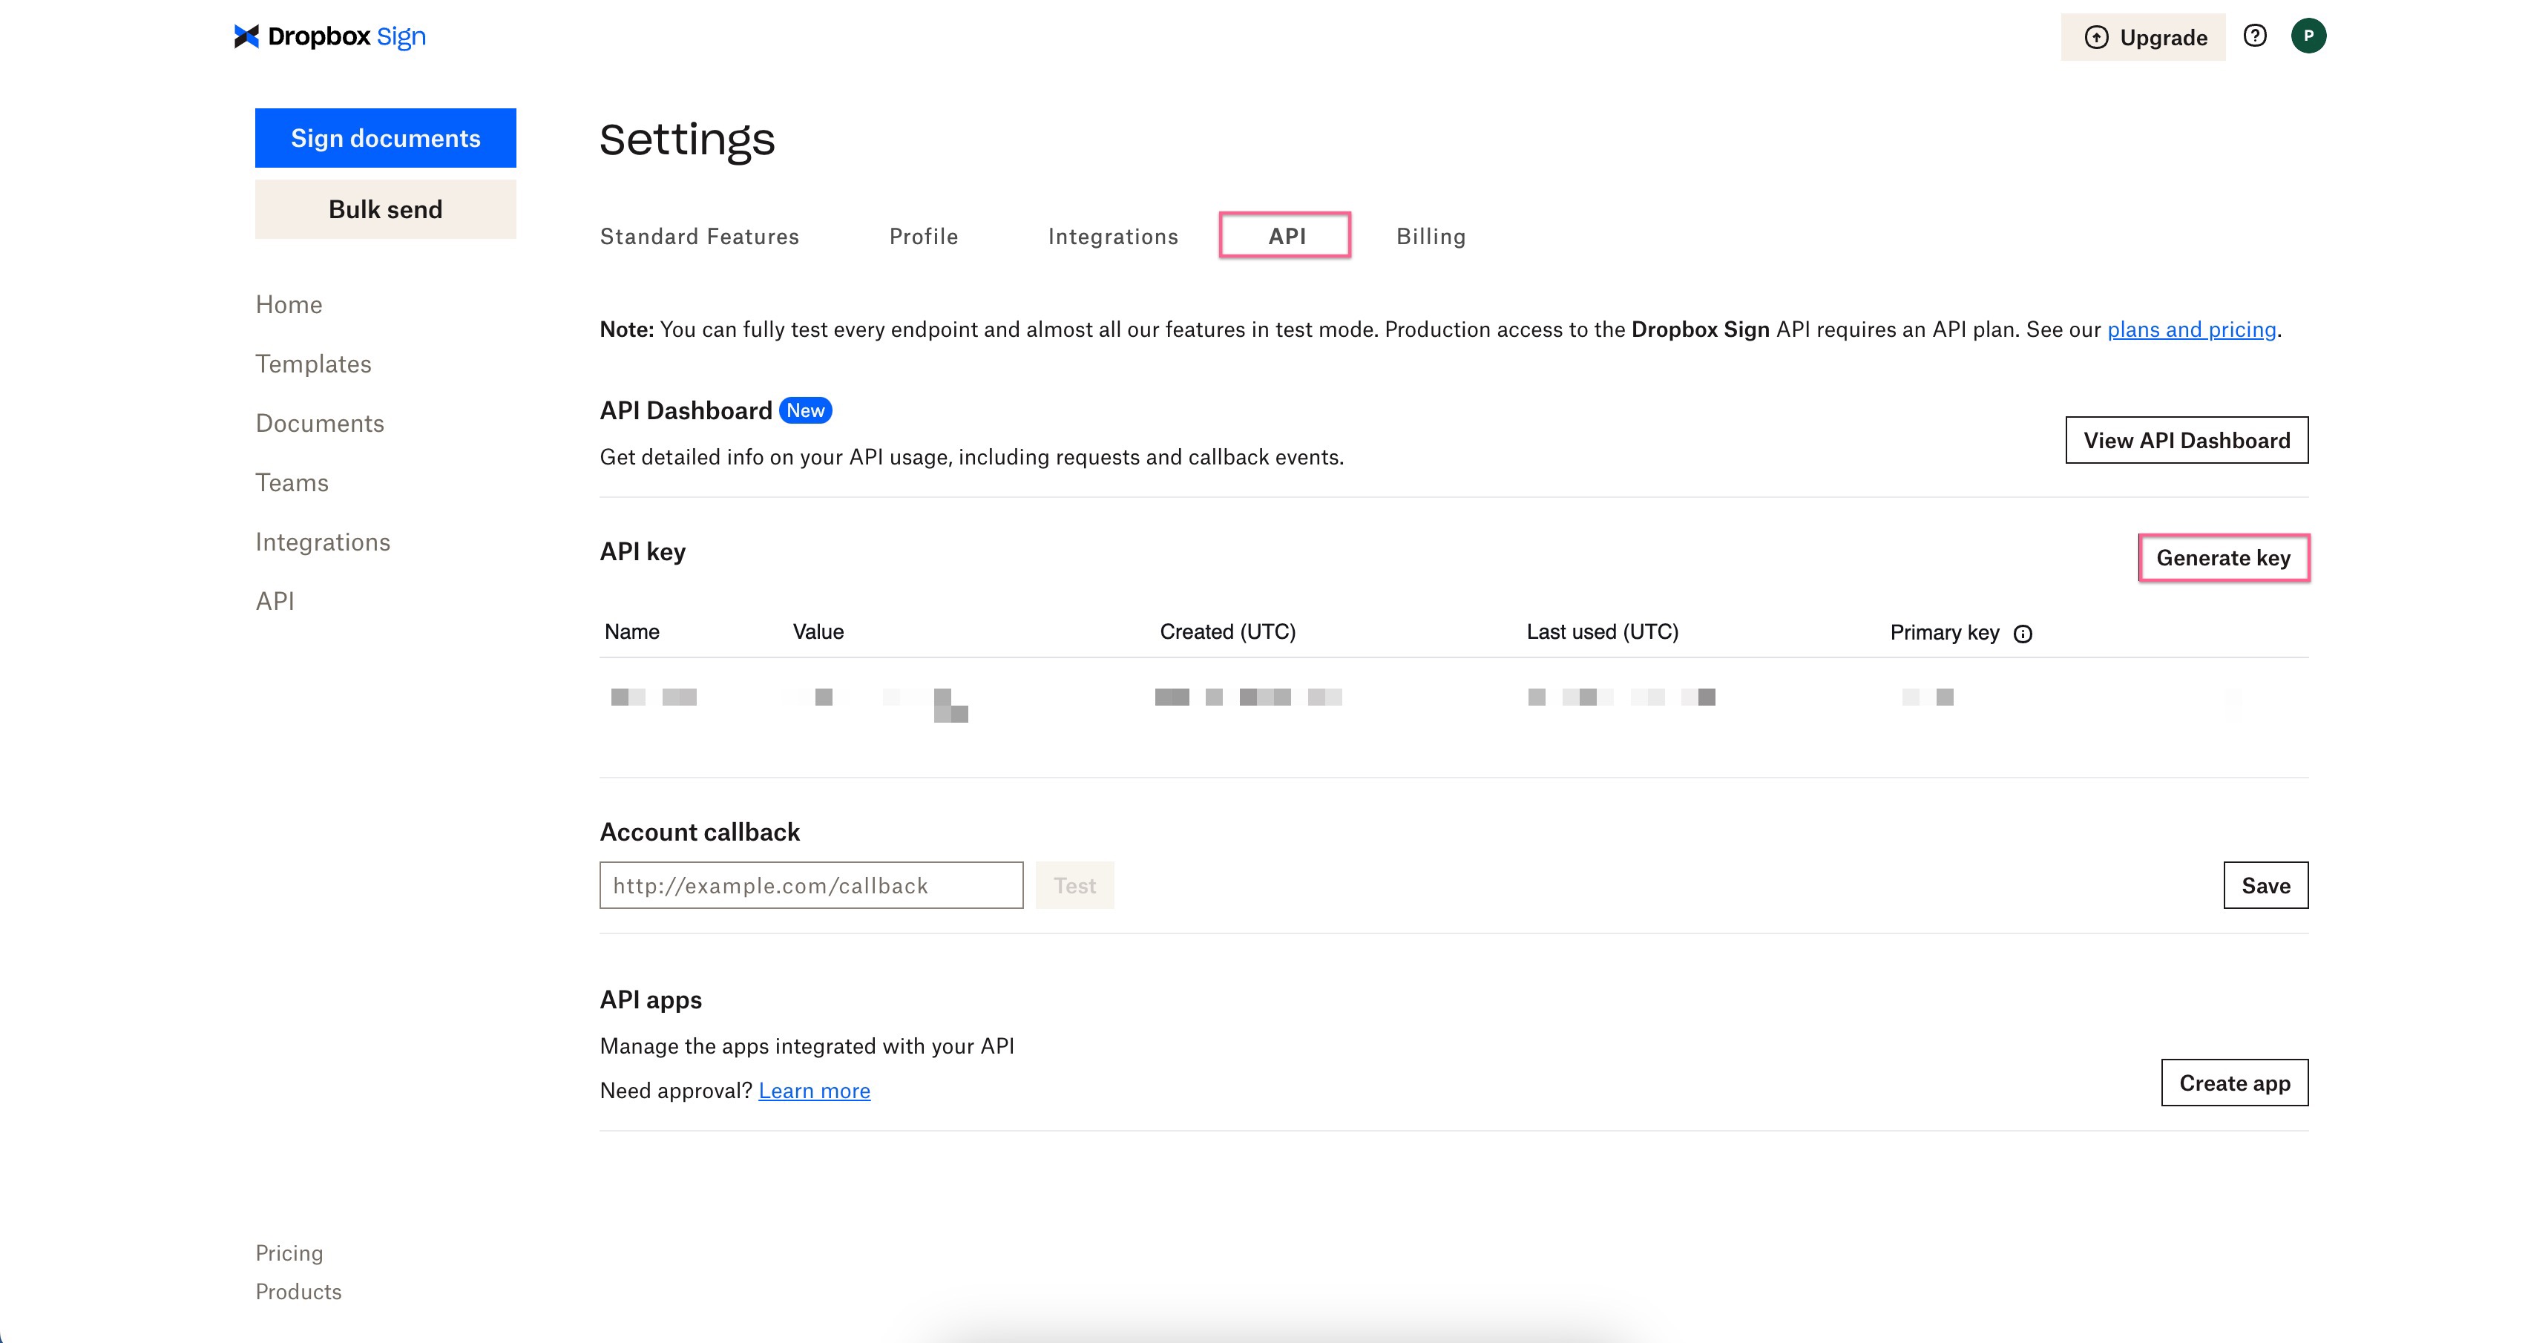Click the info icon next to Primary key

click(x=2023, y=634)
